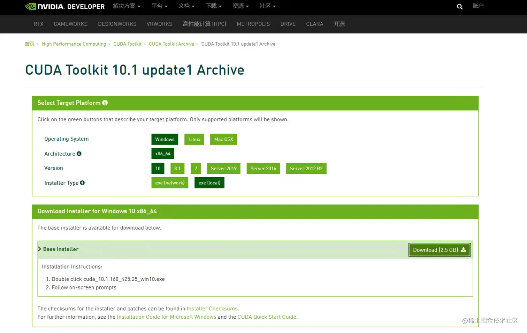Click the info icon next to Installer Type
This screenshot has width=527, height=333.
[82, 183]
